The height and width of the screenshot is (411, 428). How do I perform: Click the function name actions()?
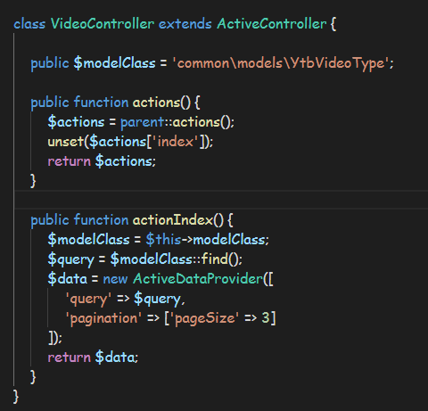pyautogui.click(x=161, y=103)
